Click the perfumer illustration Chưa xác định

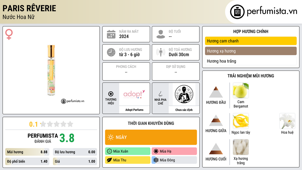click(x=184, y=94)
